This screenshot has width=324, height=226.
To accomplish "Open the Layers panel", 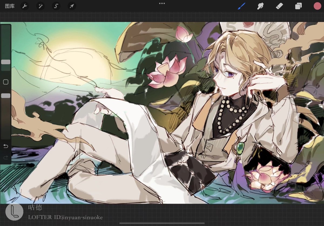I will pos(298,6).
